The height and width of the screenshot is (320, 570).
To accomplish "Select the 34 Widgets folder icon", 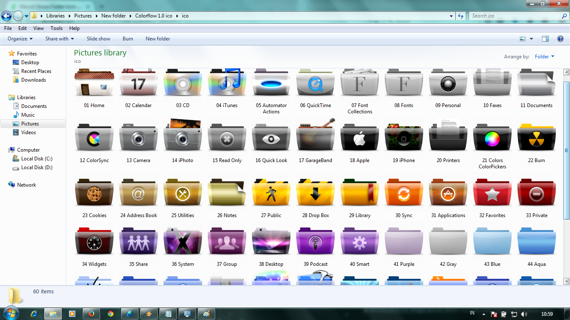I will (94, 242).
